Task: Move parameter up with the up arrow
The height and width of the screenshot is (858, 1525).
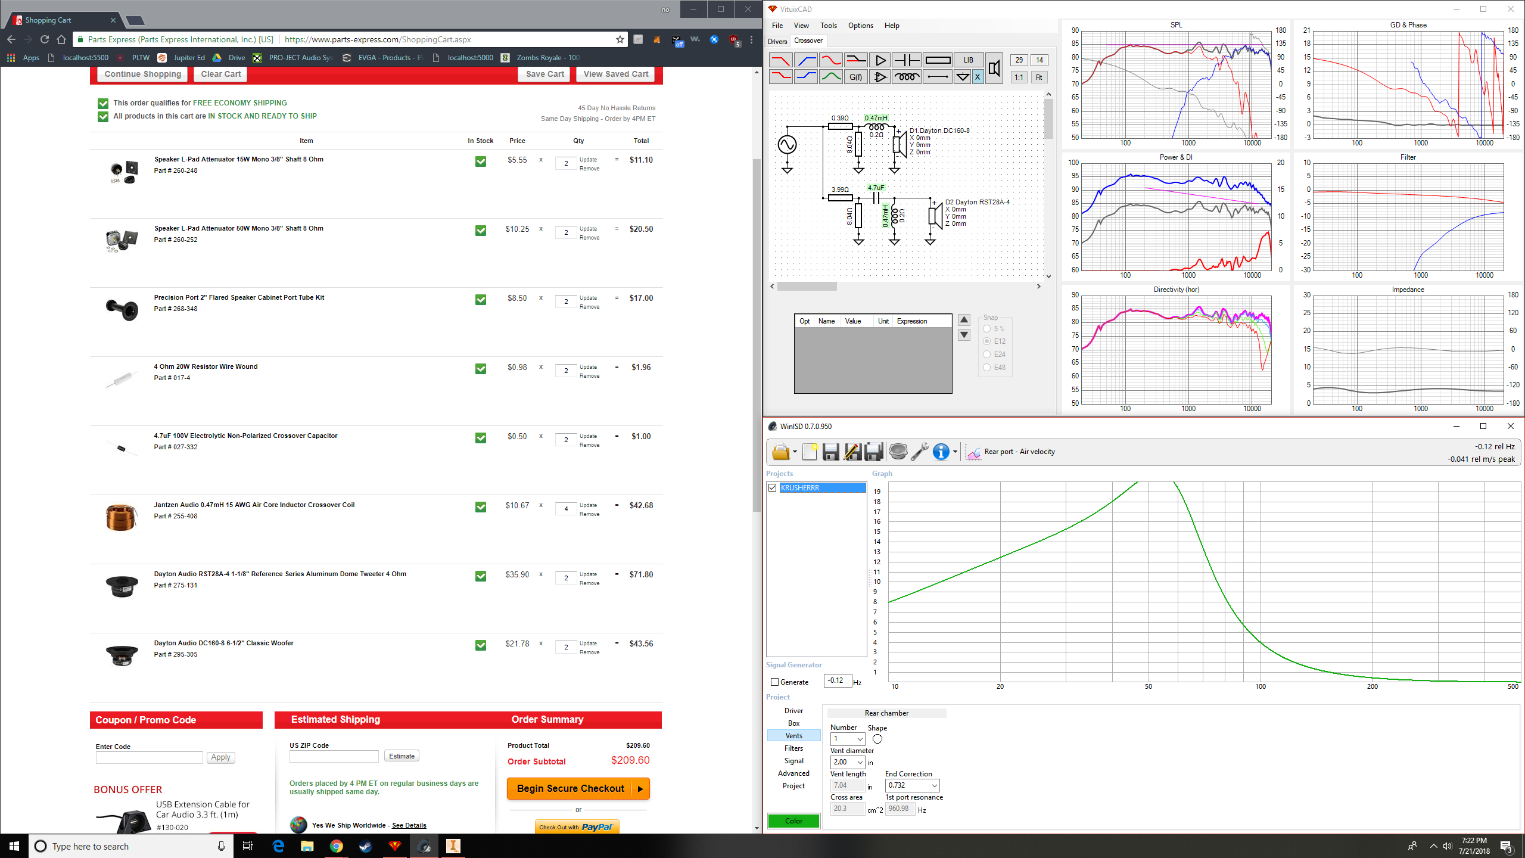Action: coord(964,320)
